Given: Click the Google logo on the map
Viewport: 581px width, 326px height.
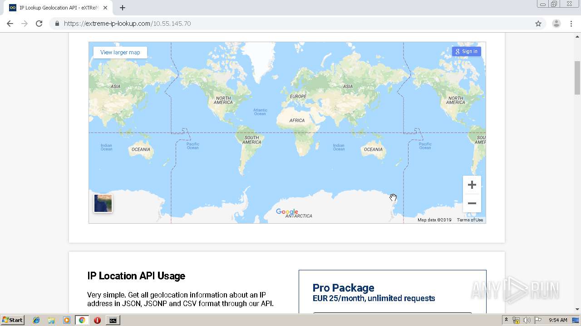Looking at the screenshot, I should (x=287, y=212).
